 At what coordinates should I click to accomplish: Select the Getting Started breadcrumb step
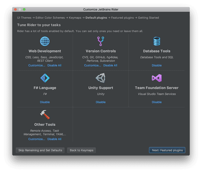[148, 18]
